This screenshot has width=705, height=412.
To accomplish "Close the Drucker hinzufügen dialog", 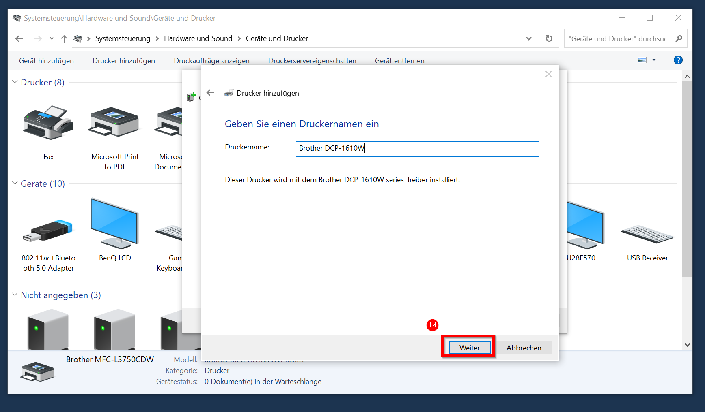I will (548, 74).
